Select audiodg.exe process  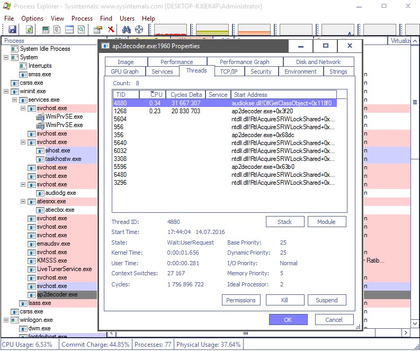click(x=60, y=193)
